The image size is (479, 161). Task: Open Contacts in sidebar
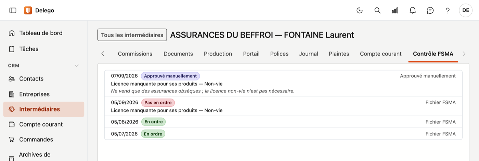click(x=31, y=79)
